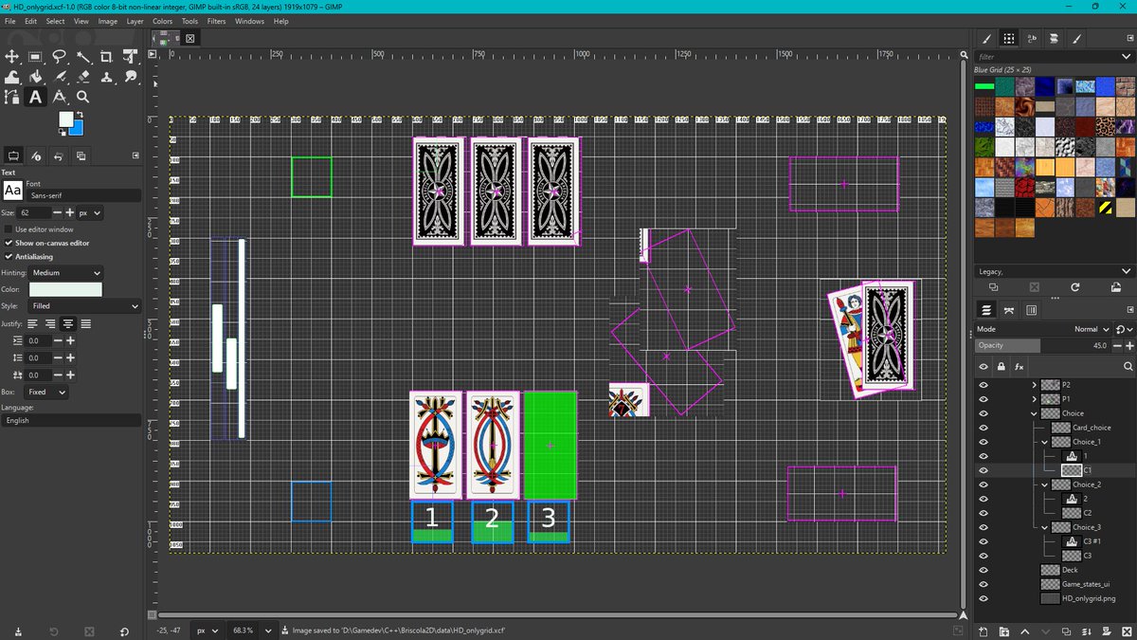The width and height of the screenshot is (1137, 640).
Task: Disable Antialiasing option
Action: (9, 256)
